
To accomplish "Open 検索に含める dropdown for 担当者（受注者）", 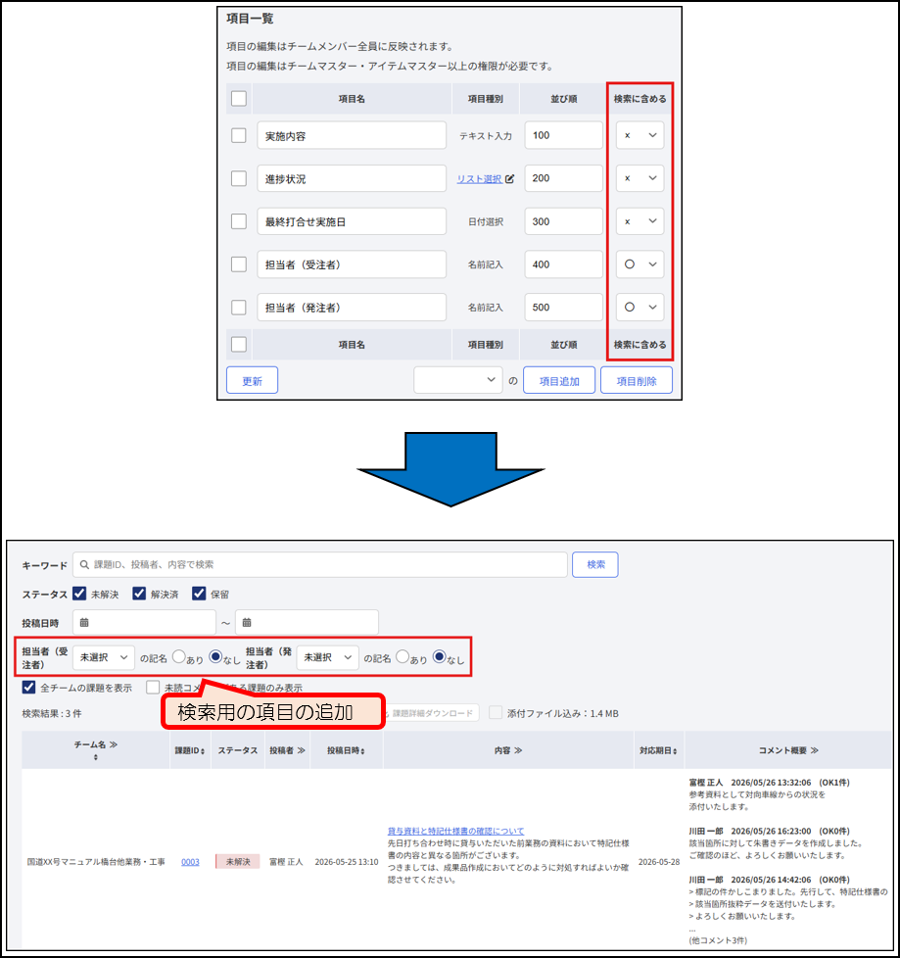I will point(639,263).
